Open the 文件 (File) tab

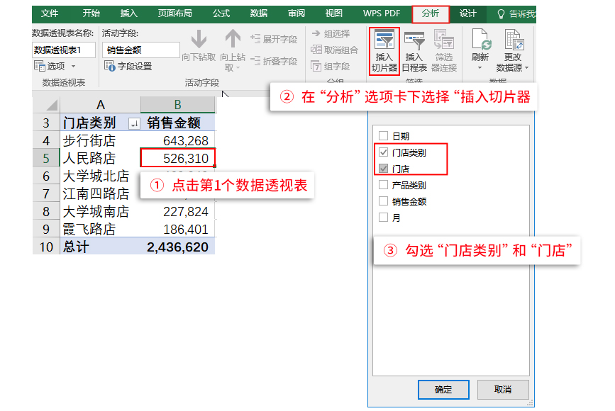point(50,13)
